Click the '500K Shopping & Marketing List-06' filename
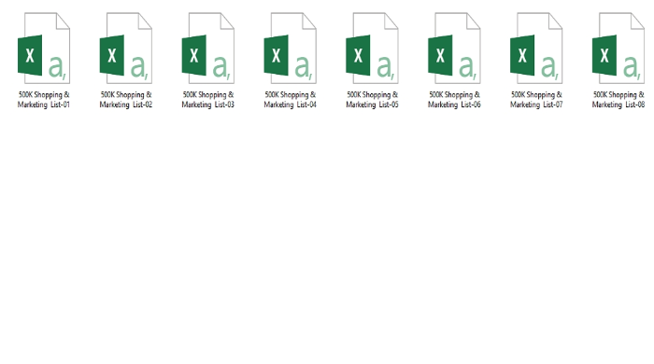Image resolution: width=654 pixels, height=364 pixels. click(x=454, y=100)
